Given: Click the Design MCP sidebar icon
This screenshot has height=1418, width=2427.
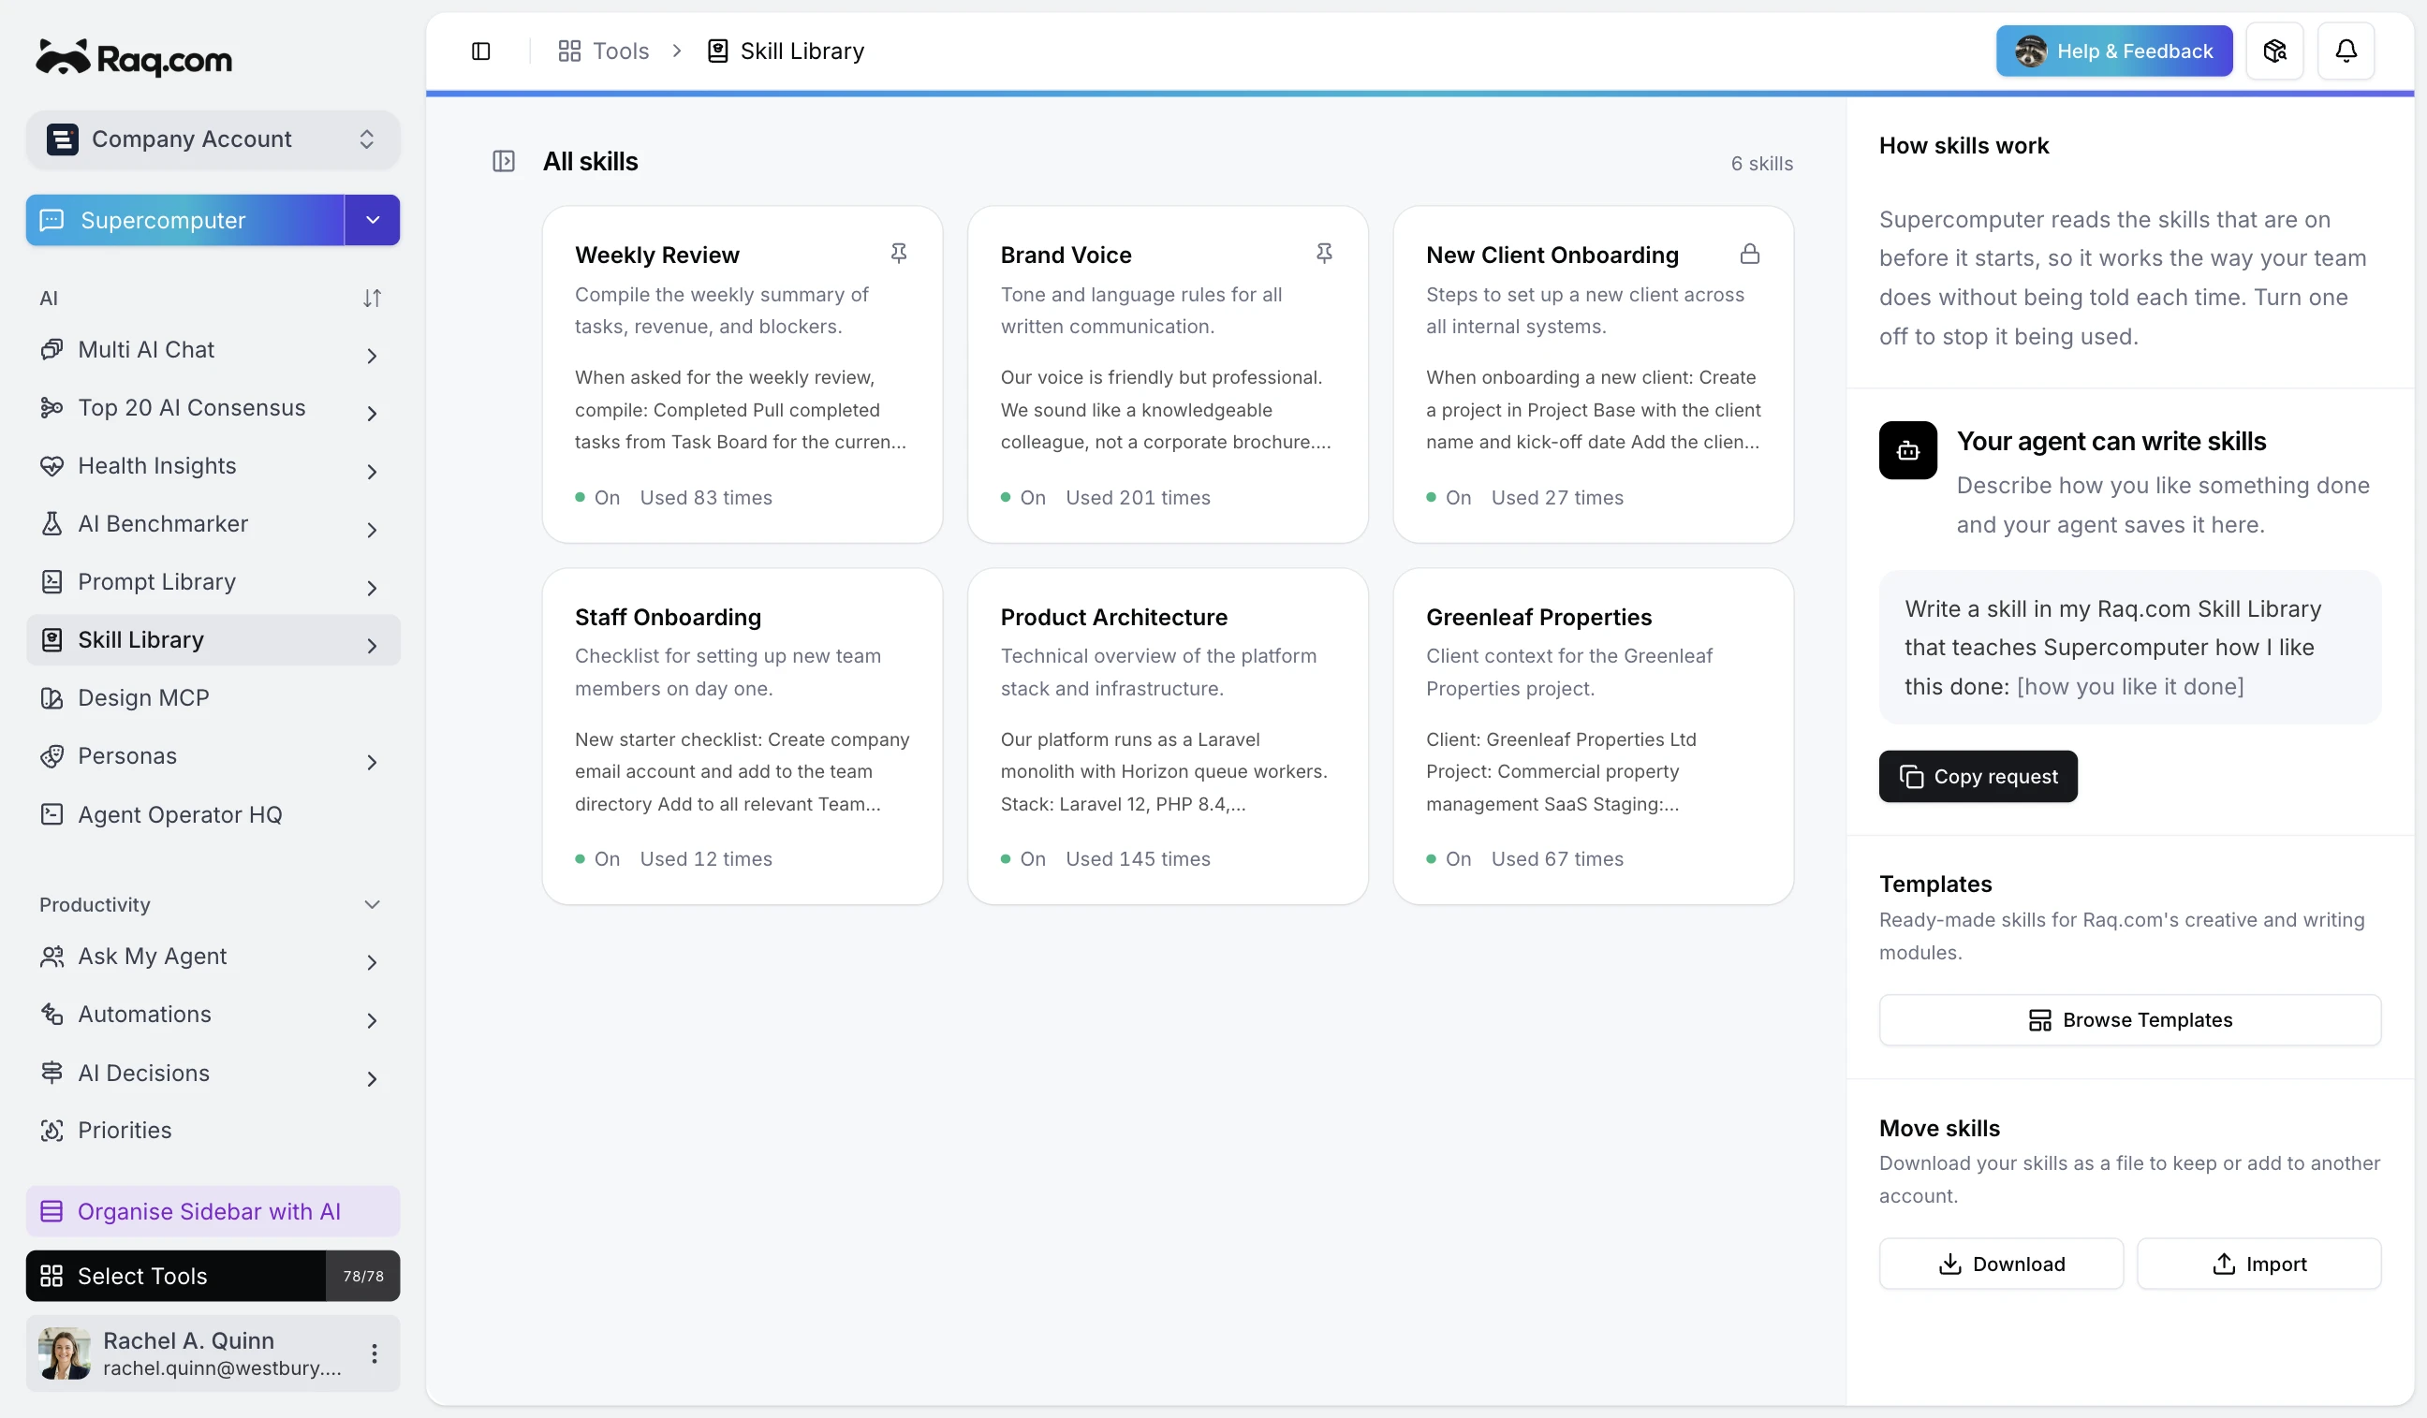Looking at the screenshot, I should click(x=52, y=698).
